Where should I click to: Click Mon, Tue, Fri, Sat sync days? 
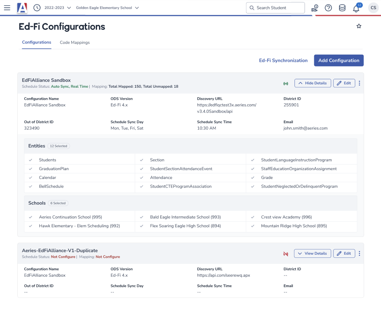[127, 128]
